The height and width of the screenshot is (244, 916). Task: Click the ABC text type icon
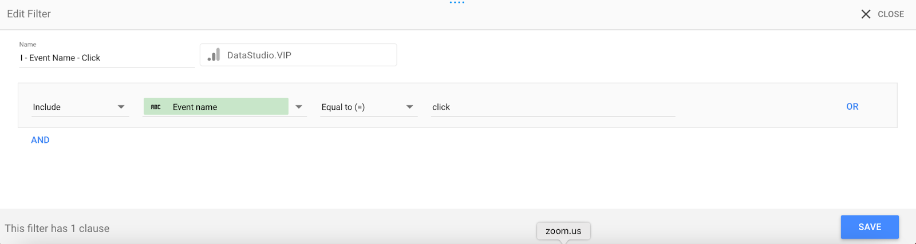click(x=156, y=107)
